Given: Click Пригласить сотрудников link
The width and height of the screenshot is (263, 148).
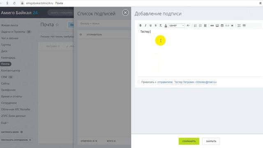Looking at the screenshot, I should coord(16,140).
